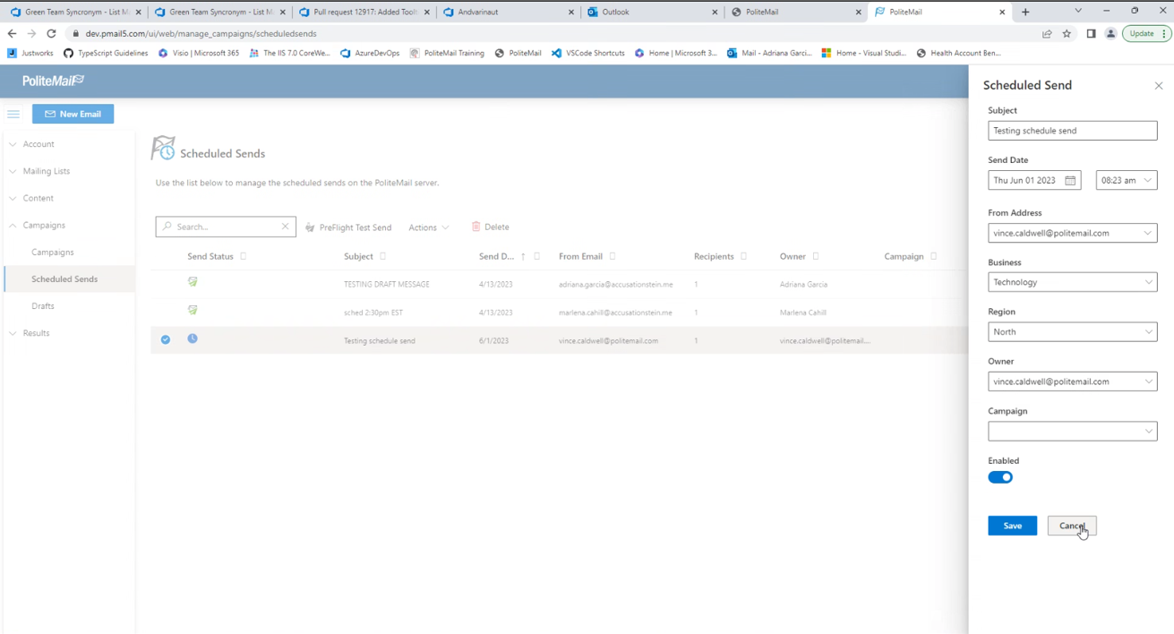The width and height of the screenshot is (1174, 634).
Task: Click the status icon of sched 2:30pm EST row
Action: click(x=193, y=311)
